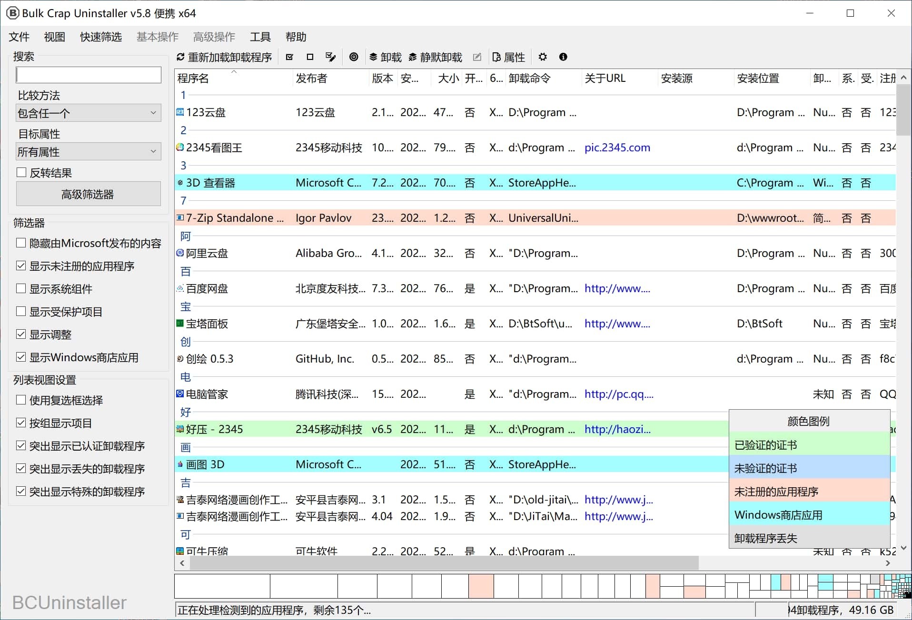This screenshot has height=620, width=912.
Task: Click the select-all checkmark toolbar icon
Action: click(x=289, y=57)
